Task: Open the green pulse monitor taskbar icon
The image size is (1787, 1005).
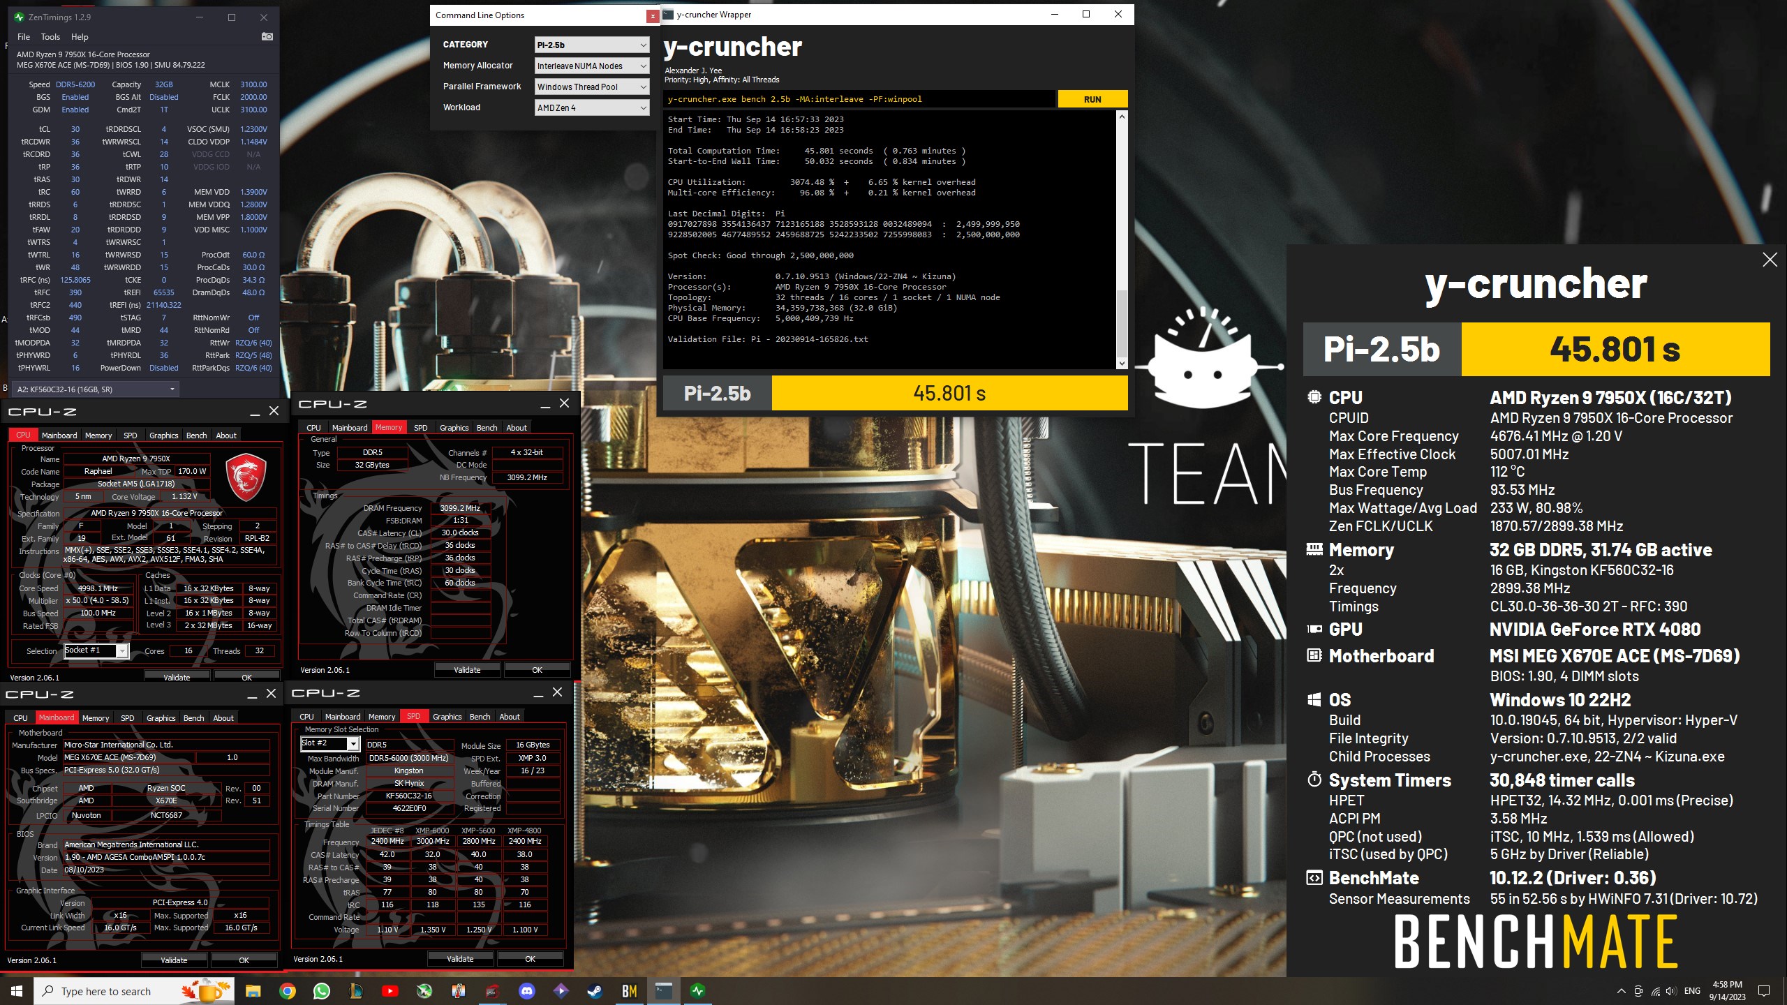Action: [x=698, y=991]
